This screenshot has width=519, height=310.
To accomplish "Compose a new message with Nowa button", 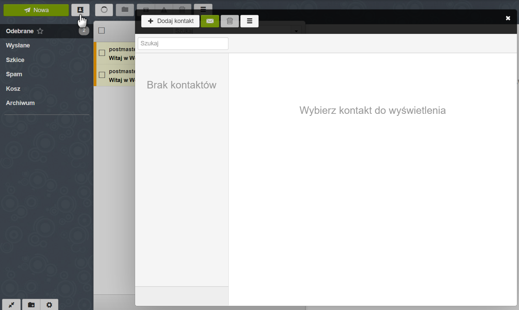I will 36,10.
